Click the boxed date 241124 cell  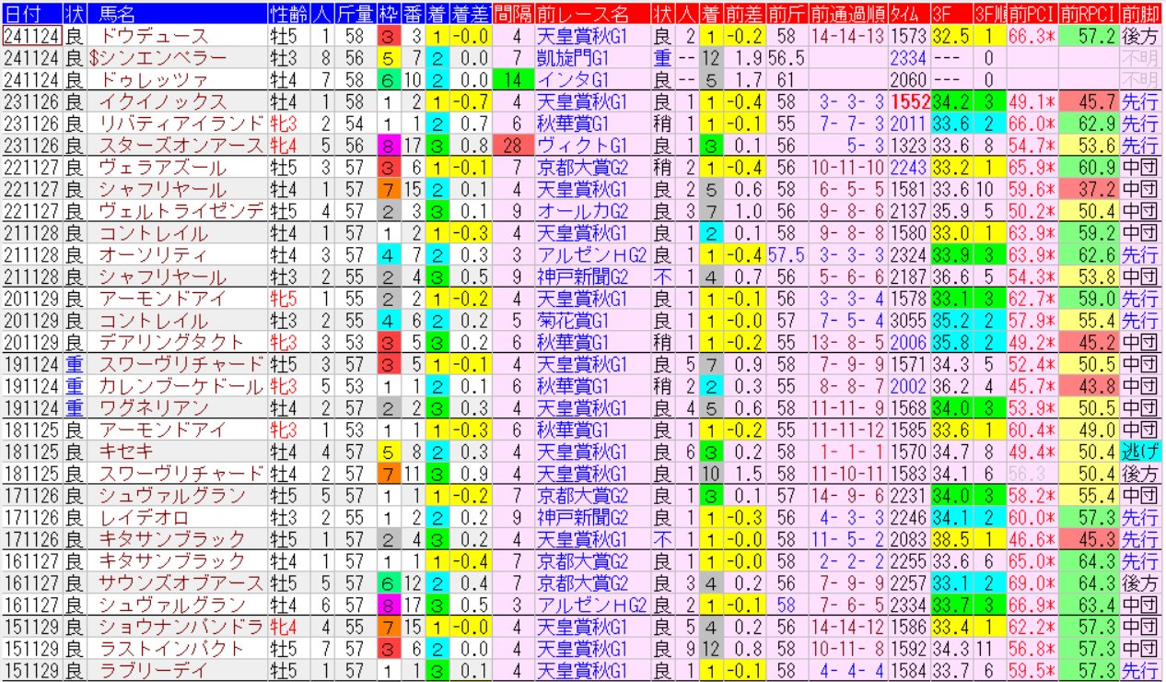[x=32, y=37]
